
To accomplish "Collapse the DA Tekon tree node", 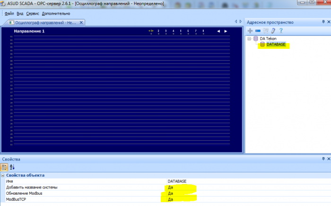I will click(249, 39).
